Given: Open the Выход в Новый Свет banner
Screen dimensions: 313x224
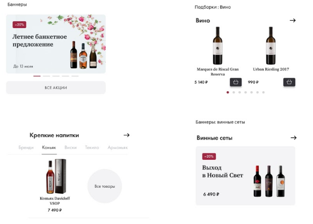Looking at the screenshot, I should tap(245, 175).
